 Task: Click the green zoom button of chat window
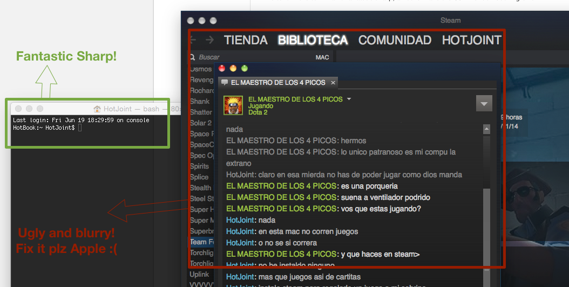pos(245,68)
